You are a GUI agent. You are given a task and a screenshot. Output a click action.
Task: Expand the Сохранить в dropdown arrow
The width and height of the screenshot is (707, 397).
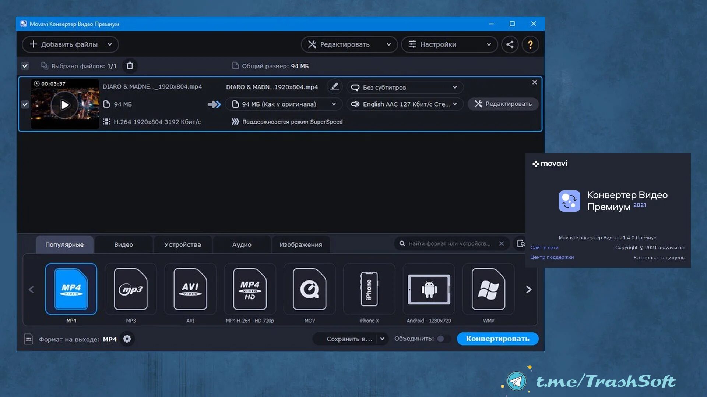382,339
